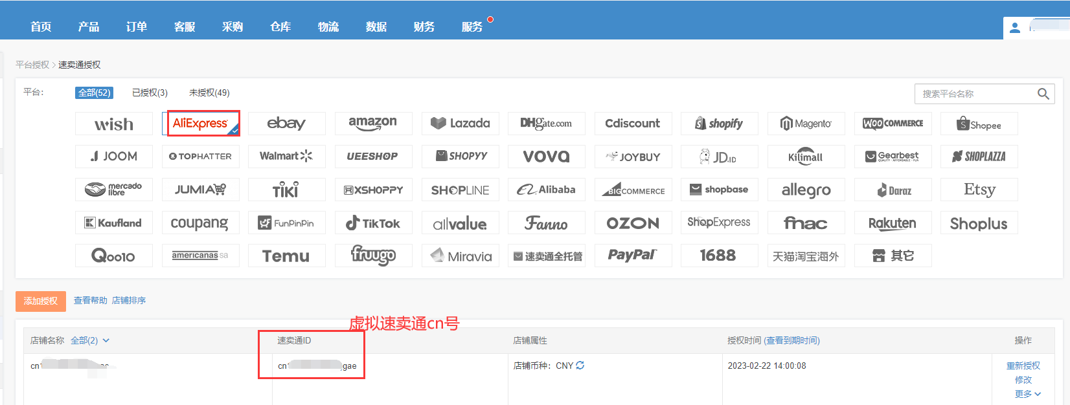Click the 重新授权 link
Screen dimensions: 1070x405
[x=1023, y=366]
